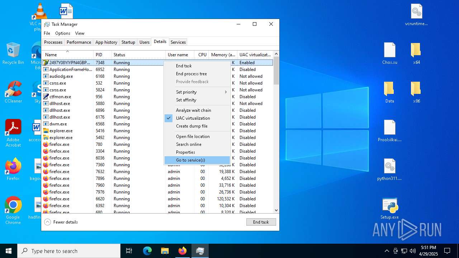Toggle UAC virtualization in context menu
Viewport: 459px width, 258px height.
pyautogui.click(x=197, y=118)
